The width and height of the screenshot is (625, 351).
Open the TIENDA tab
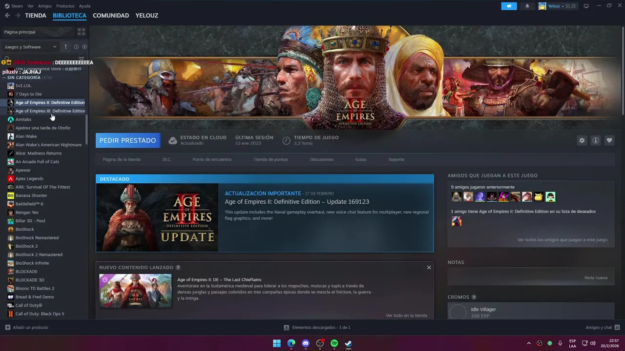36,16
